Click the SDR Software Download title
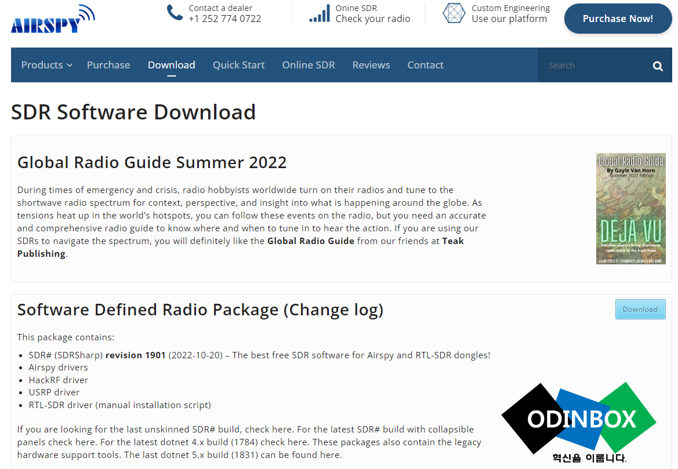The height and width of the screenshot is (469, 678). [133, 112]
